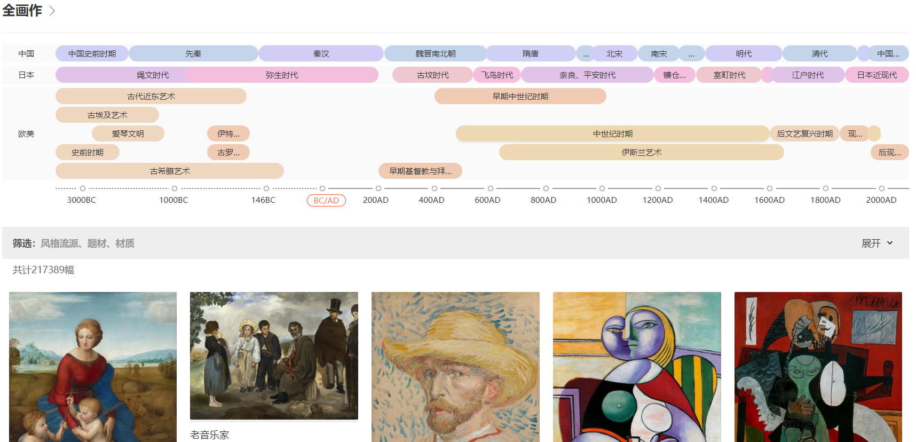Open the straw hat self-portrait thumbnail
The width and height of the screenshot is (916, 442).
[x=455, y=367]
